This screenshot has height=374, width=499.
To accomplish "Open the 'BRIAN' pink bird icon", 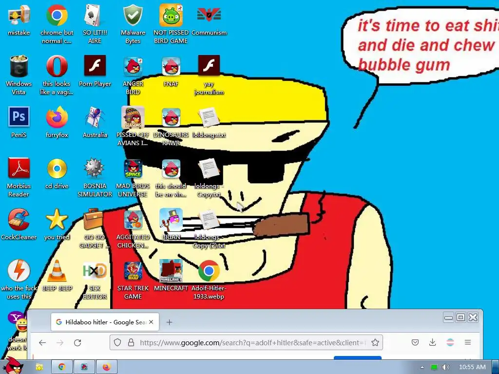I will tap(171, 220).
